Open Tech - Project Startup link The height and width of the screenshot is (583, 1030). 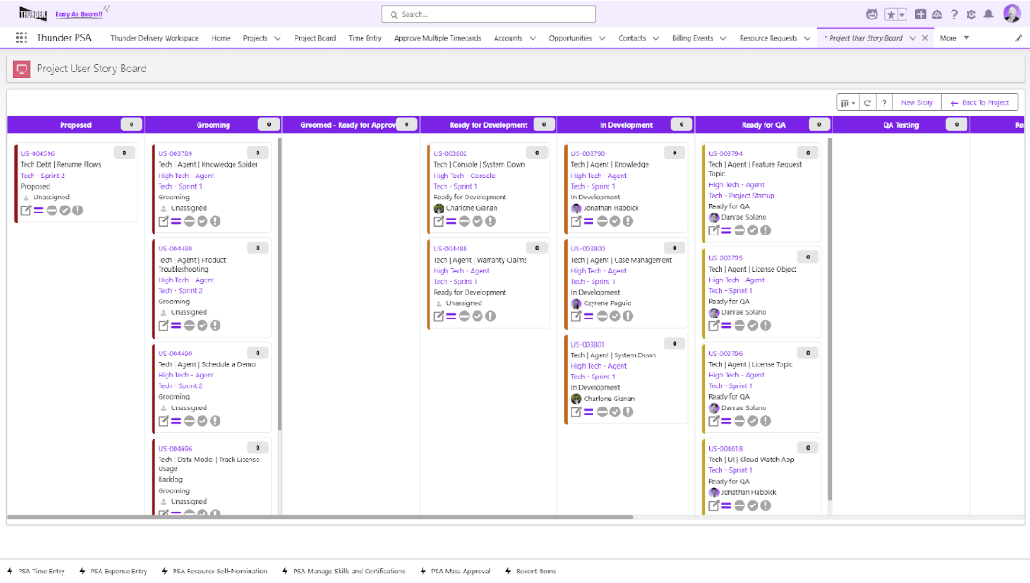(x=741, y=195)
